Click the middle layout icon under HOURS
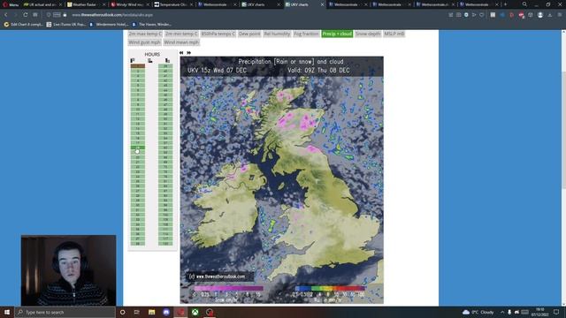The width and height of the screenshot is (566, 318). pyautogui.click(x=150, y=60)
